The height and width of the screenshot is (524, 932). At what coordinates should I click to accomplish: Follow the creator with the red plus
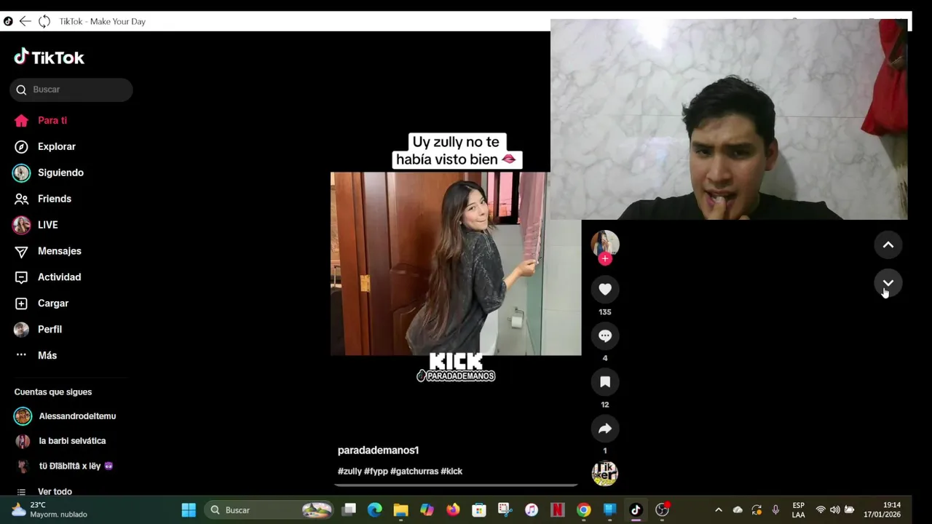coord(605,259)
